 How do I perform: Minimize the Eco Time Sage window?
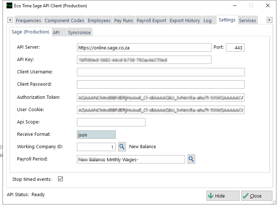tap(235, 5)
